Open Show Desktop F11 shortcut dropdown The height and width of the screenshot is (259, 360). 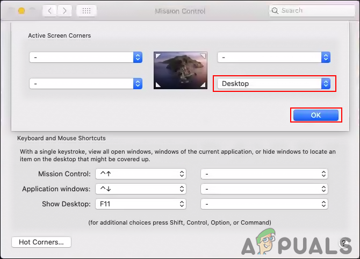pos(141,204)
